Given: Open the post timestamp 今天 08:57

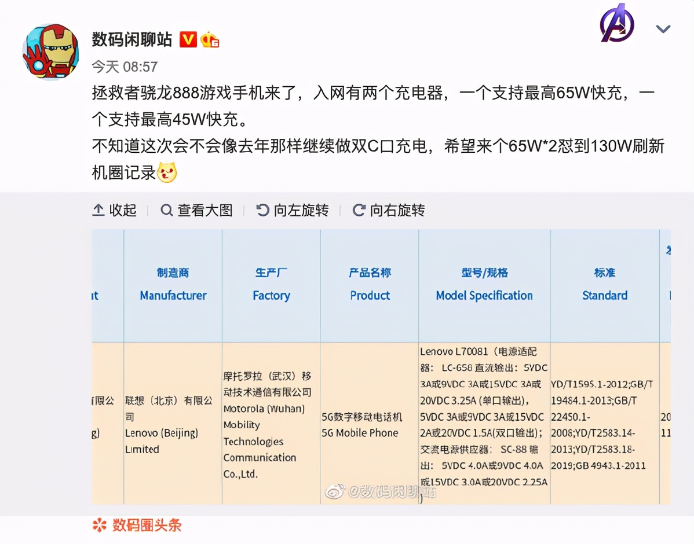Looking at the screenshot, I should pyautogui.click(x=125, y=67).
